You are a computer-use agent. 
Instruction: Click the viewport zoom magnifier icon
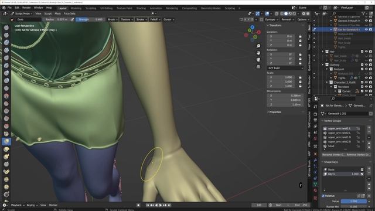click(x=258, y=46)
